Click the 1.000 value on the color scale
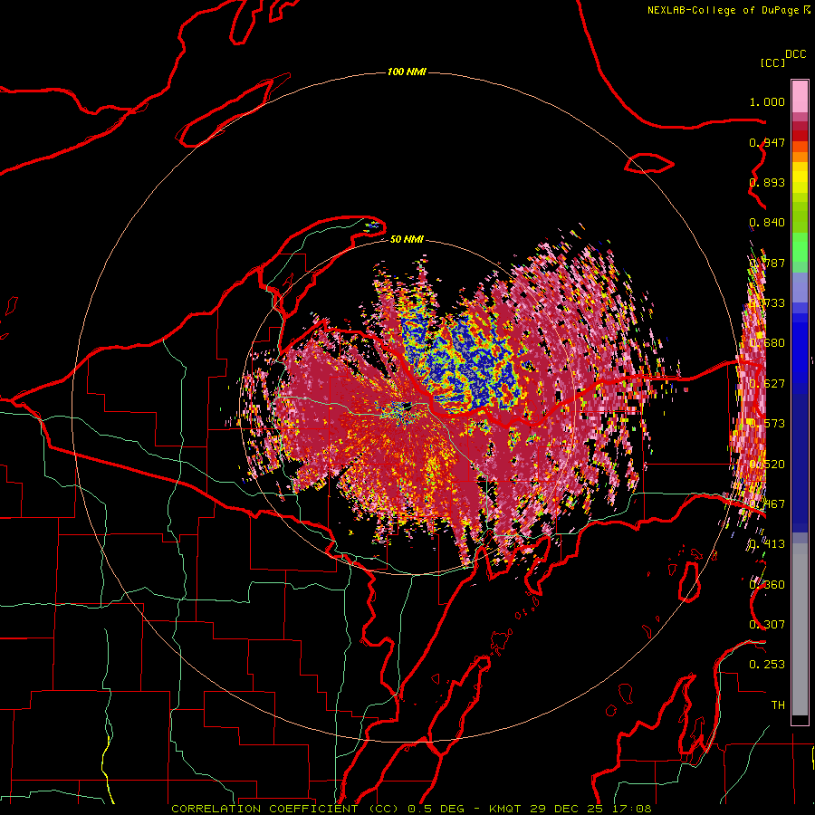This screenshot has height=815, width=815. (767, 101)
